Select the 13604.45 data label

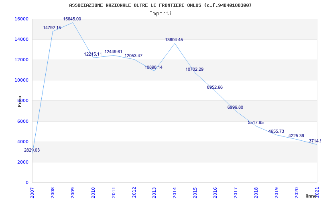[x=174, y=40]
